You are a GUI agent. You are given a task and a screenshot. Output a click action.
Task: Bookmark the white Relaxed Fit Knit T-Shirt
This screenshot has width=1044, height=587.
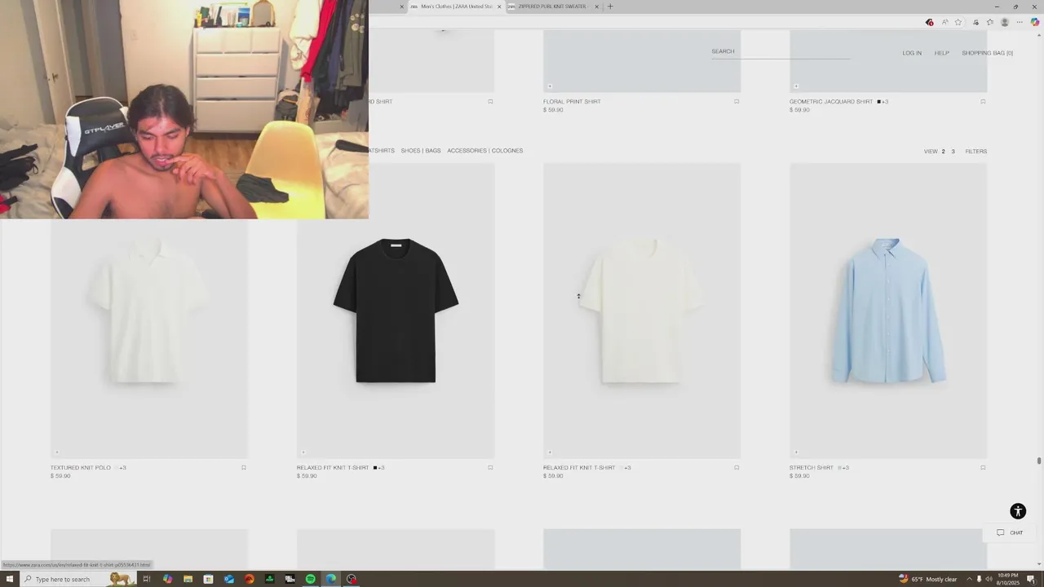(737, 468)
